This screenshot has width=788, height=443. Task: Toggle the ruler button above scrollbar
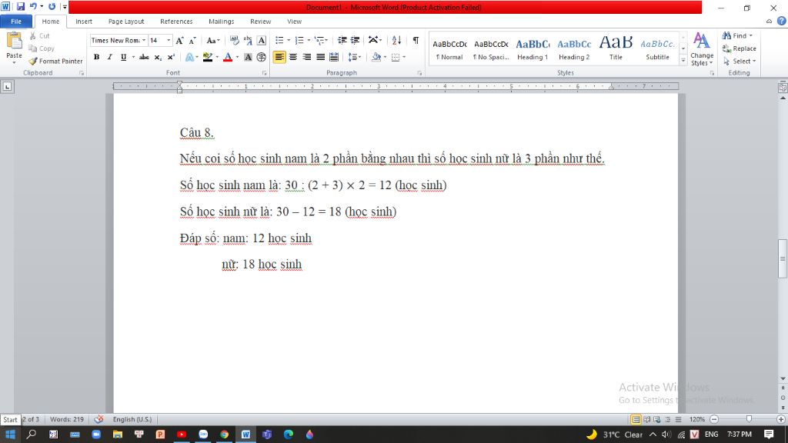[783, 88]
